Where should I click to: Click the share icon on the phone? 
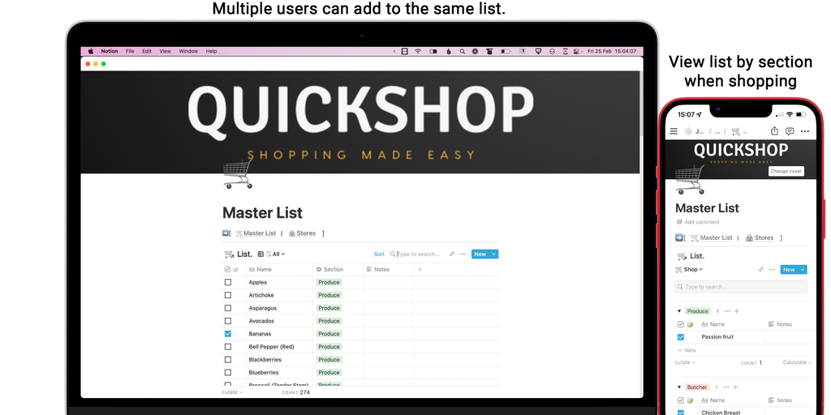click(774, 130)
